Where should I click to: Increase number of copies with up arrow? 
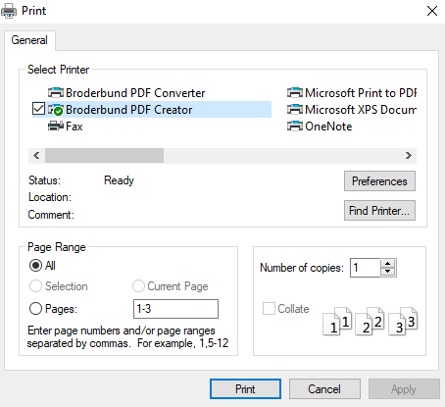coord(388,264)
